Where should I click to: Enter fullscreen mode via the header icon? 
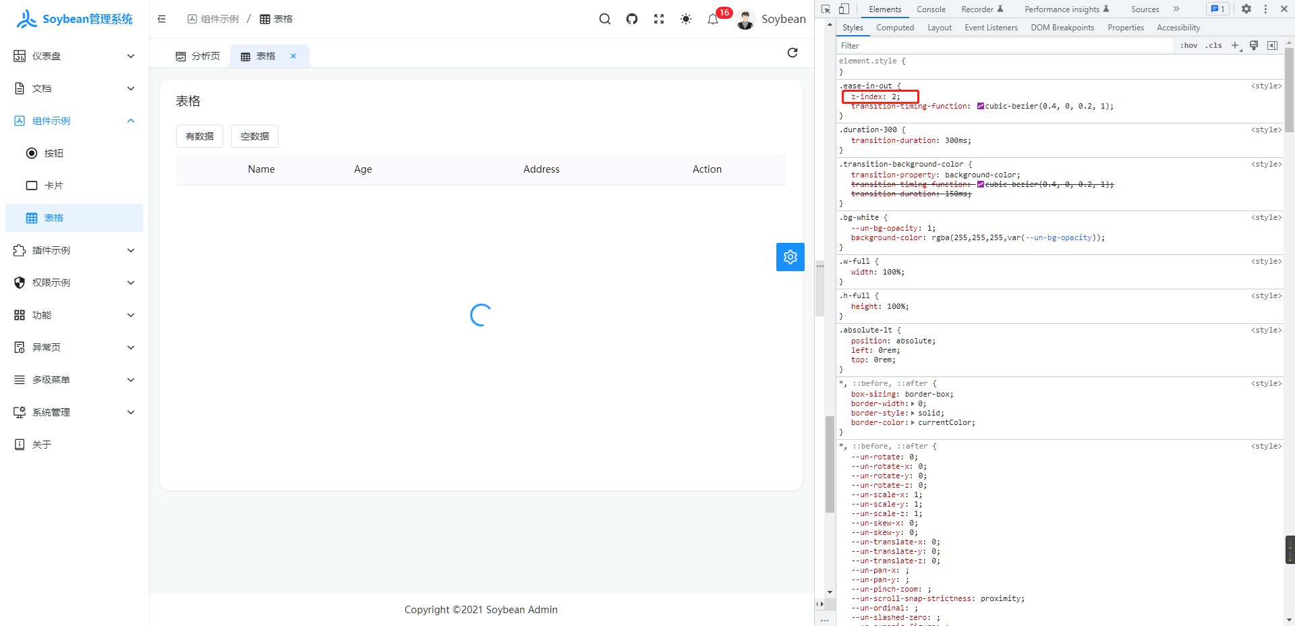(658, 19)
